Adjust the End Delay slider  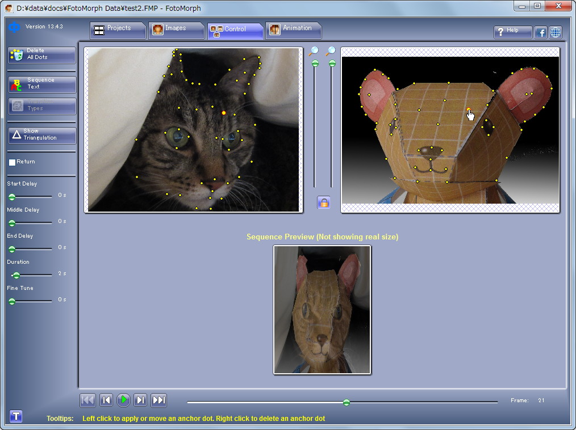12,249
